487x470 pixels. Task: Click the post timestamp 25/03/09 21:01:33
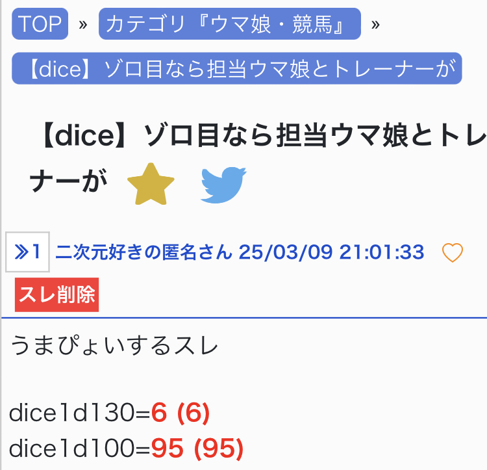tap(331, 252)
